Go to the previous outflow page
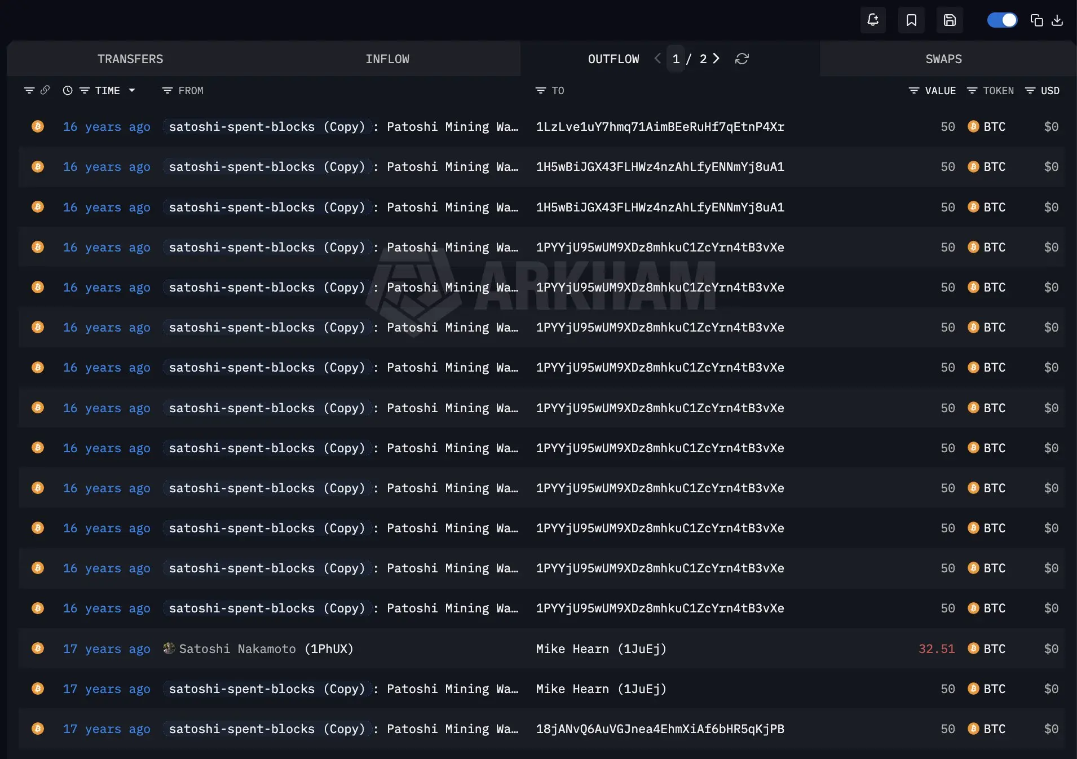 click(657, 58)
